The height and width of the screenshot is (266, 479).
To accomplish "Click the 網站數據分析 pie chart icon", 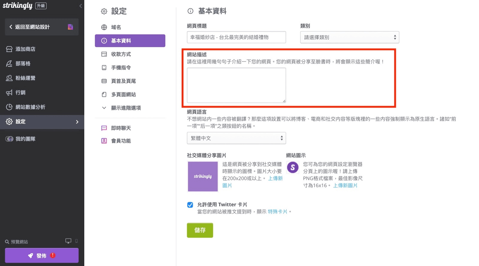I will click(9, 107).
